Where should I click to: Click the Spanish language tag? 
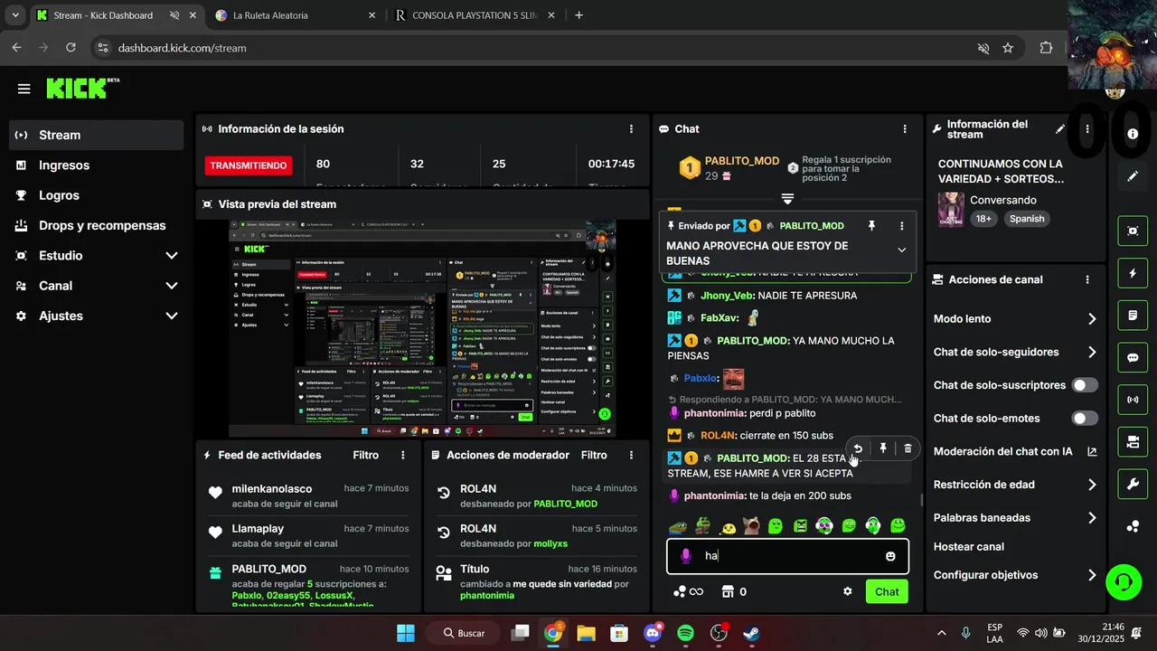click(x=1027, y=219)
